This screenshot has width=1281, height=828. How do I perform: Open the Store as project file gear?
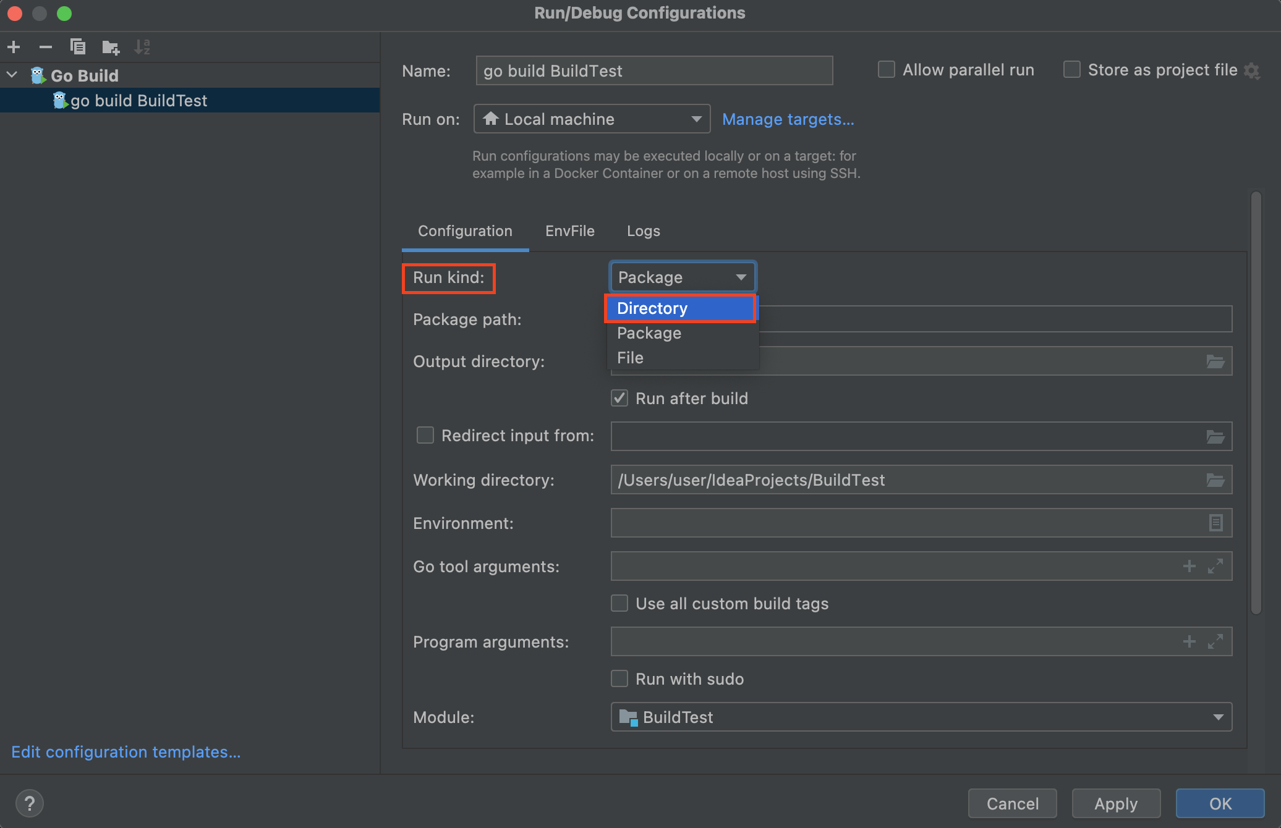pos(1253,70)
